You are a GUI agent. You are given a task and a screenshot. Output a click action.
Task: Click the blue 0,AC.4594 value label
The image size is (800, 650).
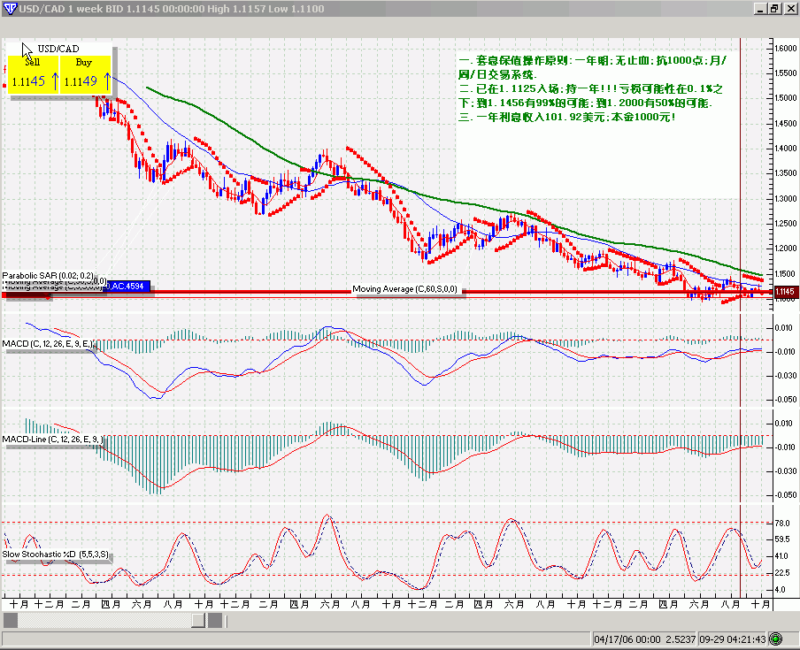pyautogui.click(x=128, y=287)
